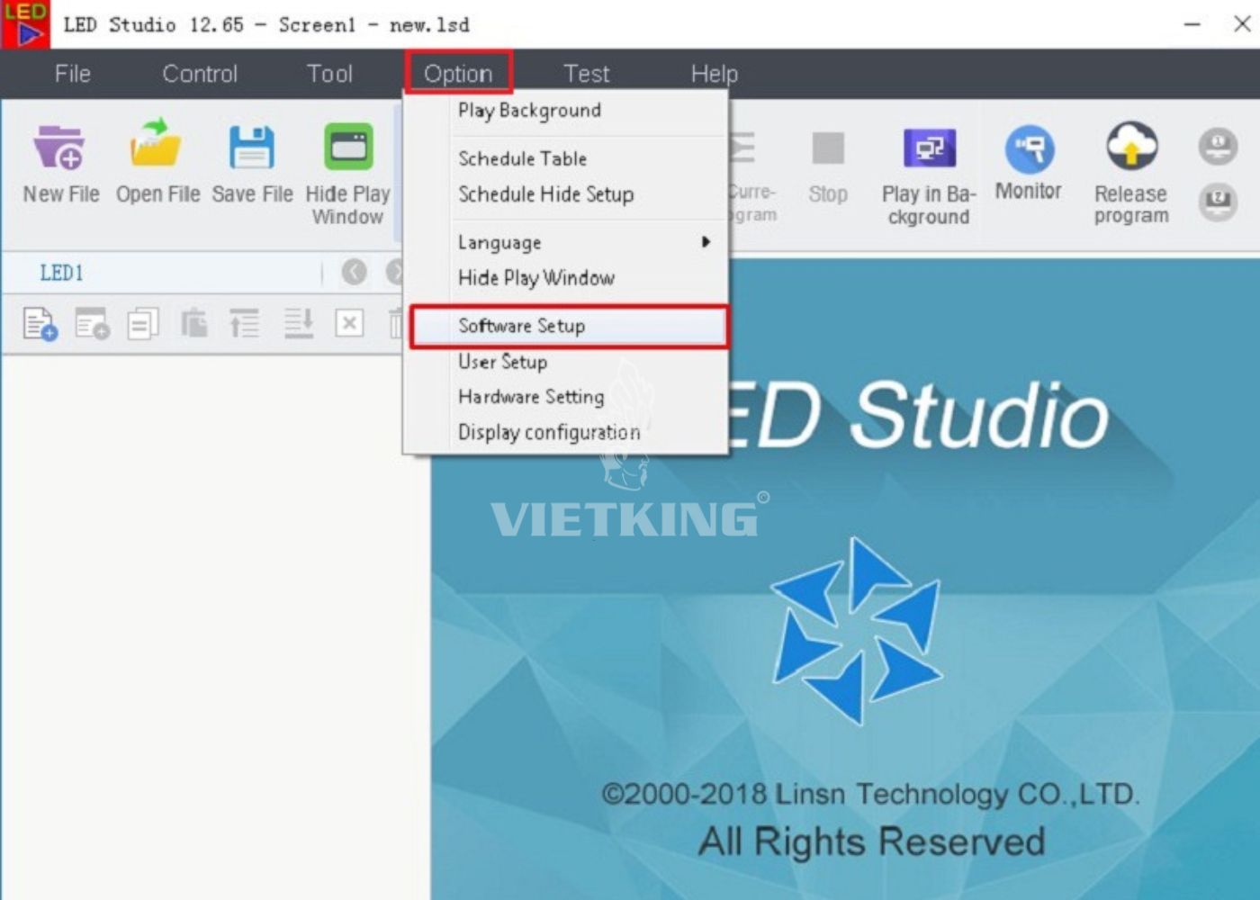Open the Monitor tool
The image size is (1260, 900).
click(1029, 149)
